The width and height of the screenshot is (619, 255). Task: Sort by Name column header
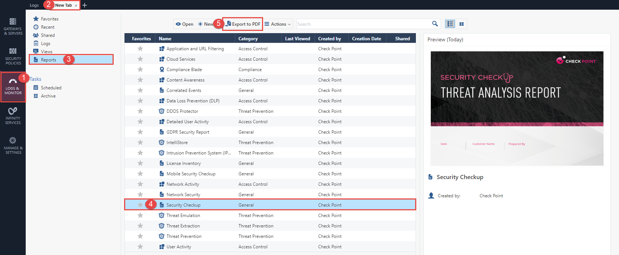tap(195, 38)
